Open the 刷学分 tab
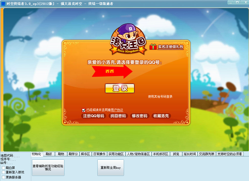Screen dimensions: 249x181 73,154
